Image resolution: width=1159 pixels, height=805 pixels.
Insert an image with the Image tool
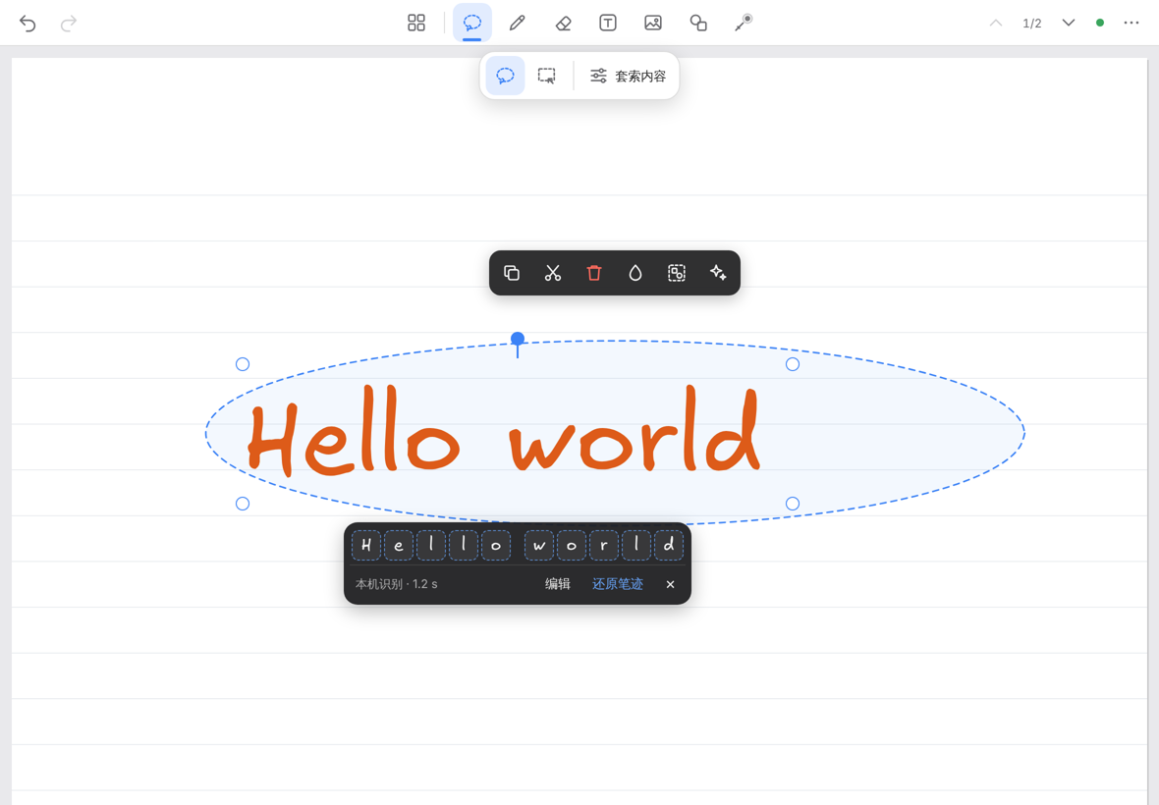click(653, 23)
